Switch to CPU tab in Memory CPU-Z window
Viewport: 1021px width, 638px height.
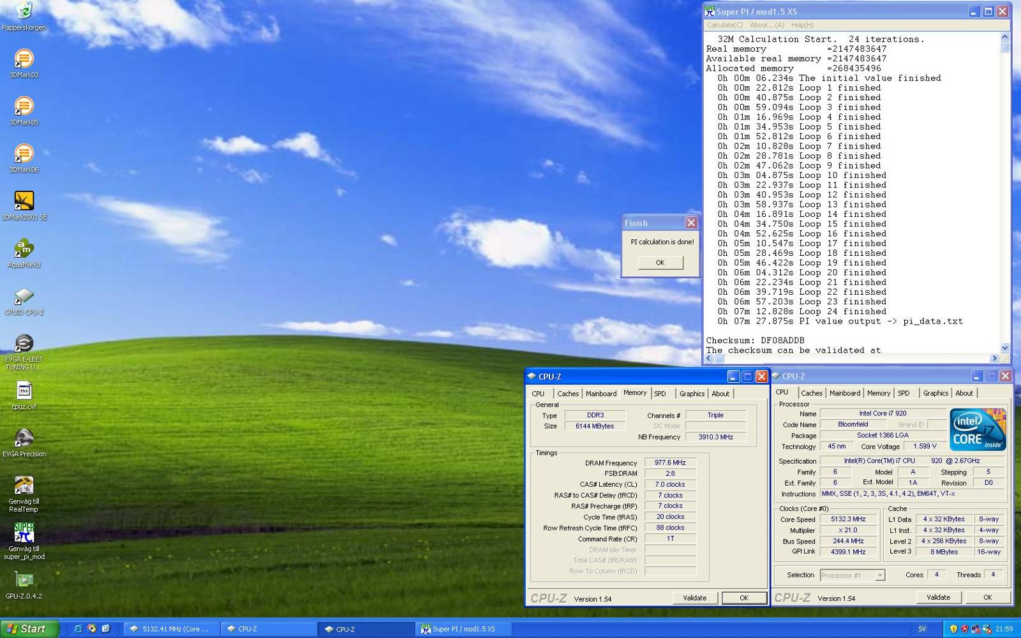[x=538, y=394]
